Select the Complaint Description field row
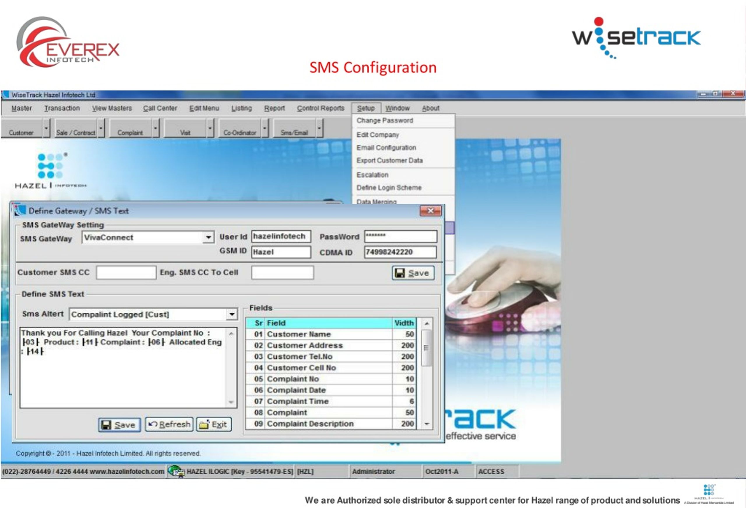Viewport: 746px width, 508px height. (331, 424)
